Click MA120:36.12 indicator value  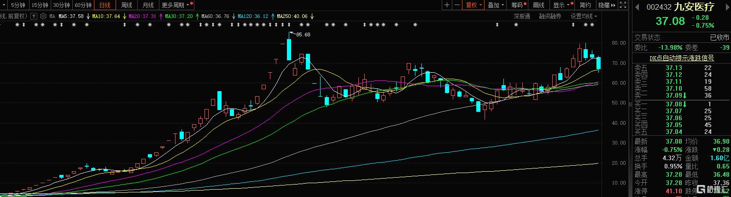coord(253,16)
